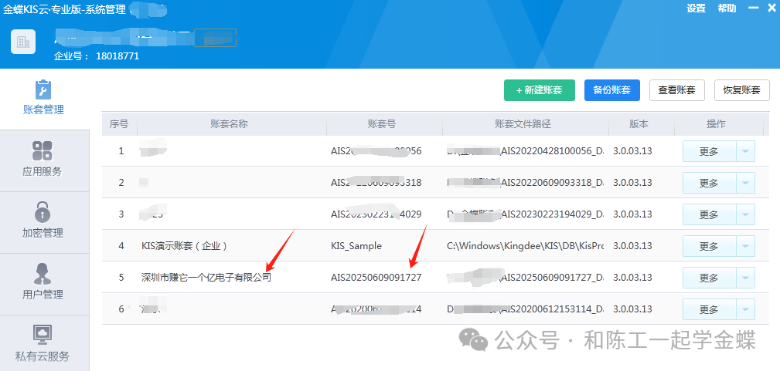The height and width of the screenshot is (371, 780).
Task: Click the company building logo icon
Action: coord(23,42)
